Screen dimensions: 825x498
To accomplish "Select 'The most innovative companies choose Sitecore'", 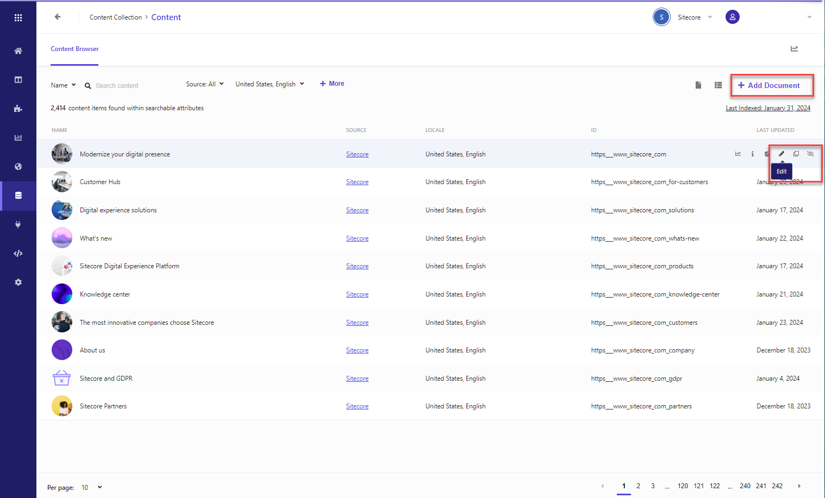I will (x=147, y=323).
